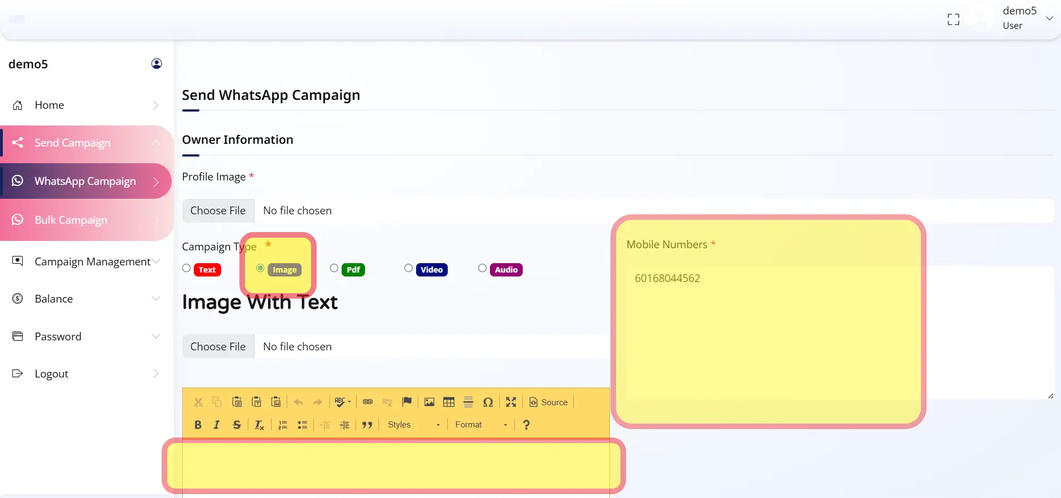This screenshot has width=1061, height=498.
Task: Click the Unlink icon in toolbar
Action: point(387,402)
